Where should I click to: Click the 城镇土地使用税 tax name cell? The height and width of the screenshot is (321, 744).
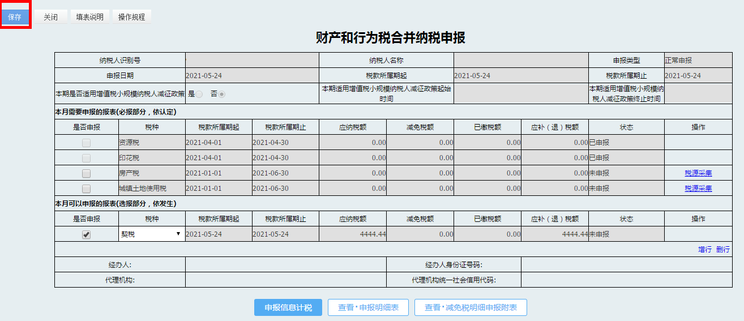[152, 189]
